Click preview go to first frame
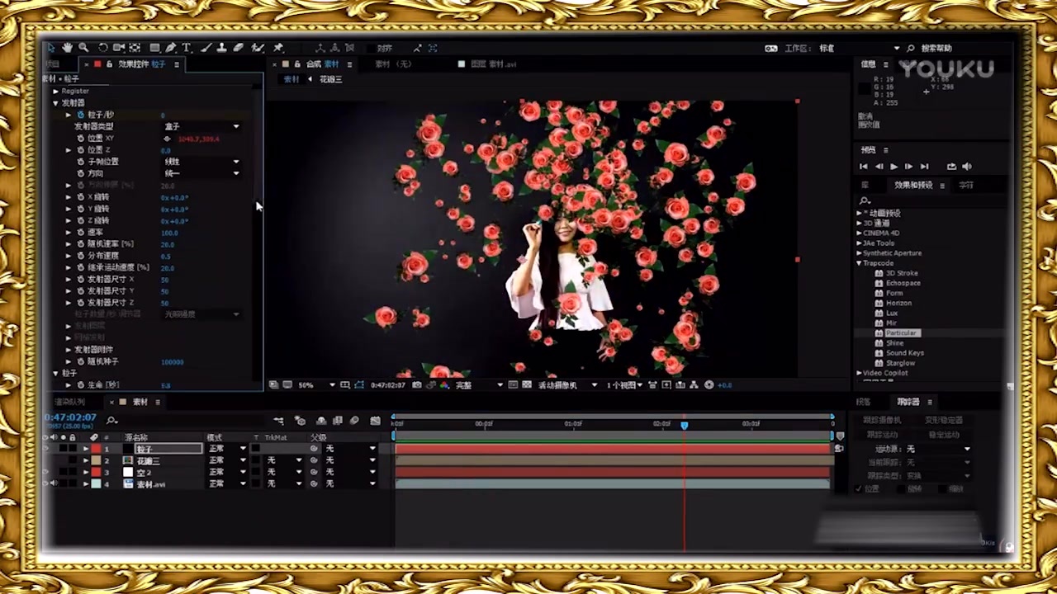Viewport: 1057px width, 594px height. pyautogui.click(x=864, y=167)
